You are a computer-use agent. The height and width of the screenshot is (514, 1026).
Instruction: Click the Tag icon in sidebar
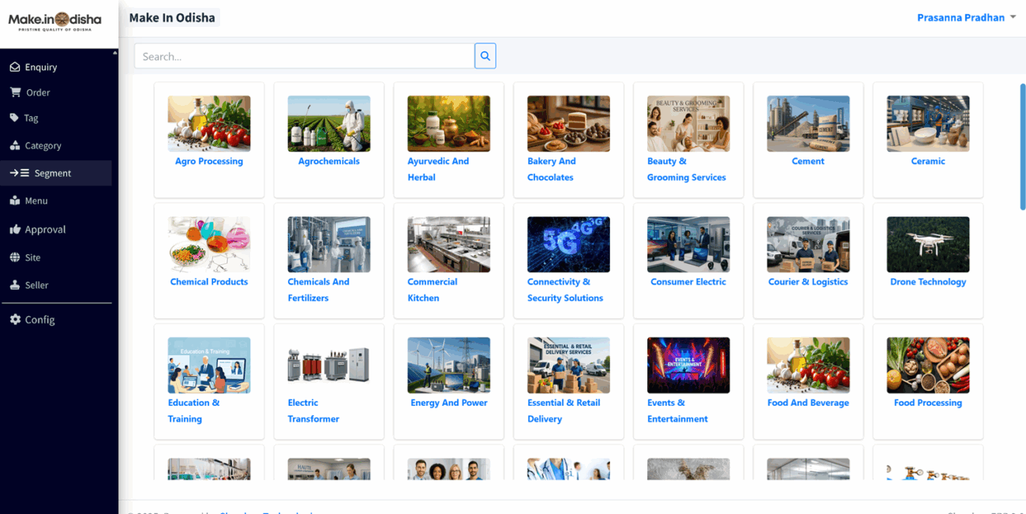pos(14,118)
